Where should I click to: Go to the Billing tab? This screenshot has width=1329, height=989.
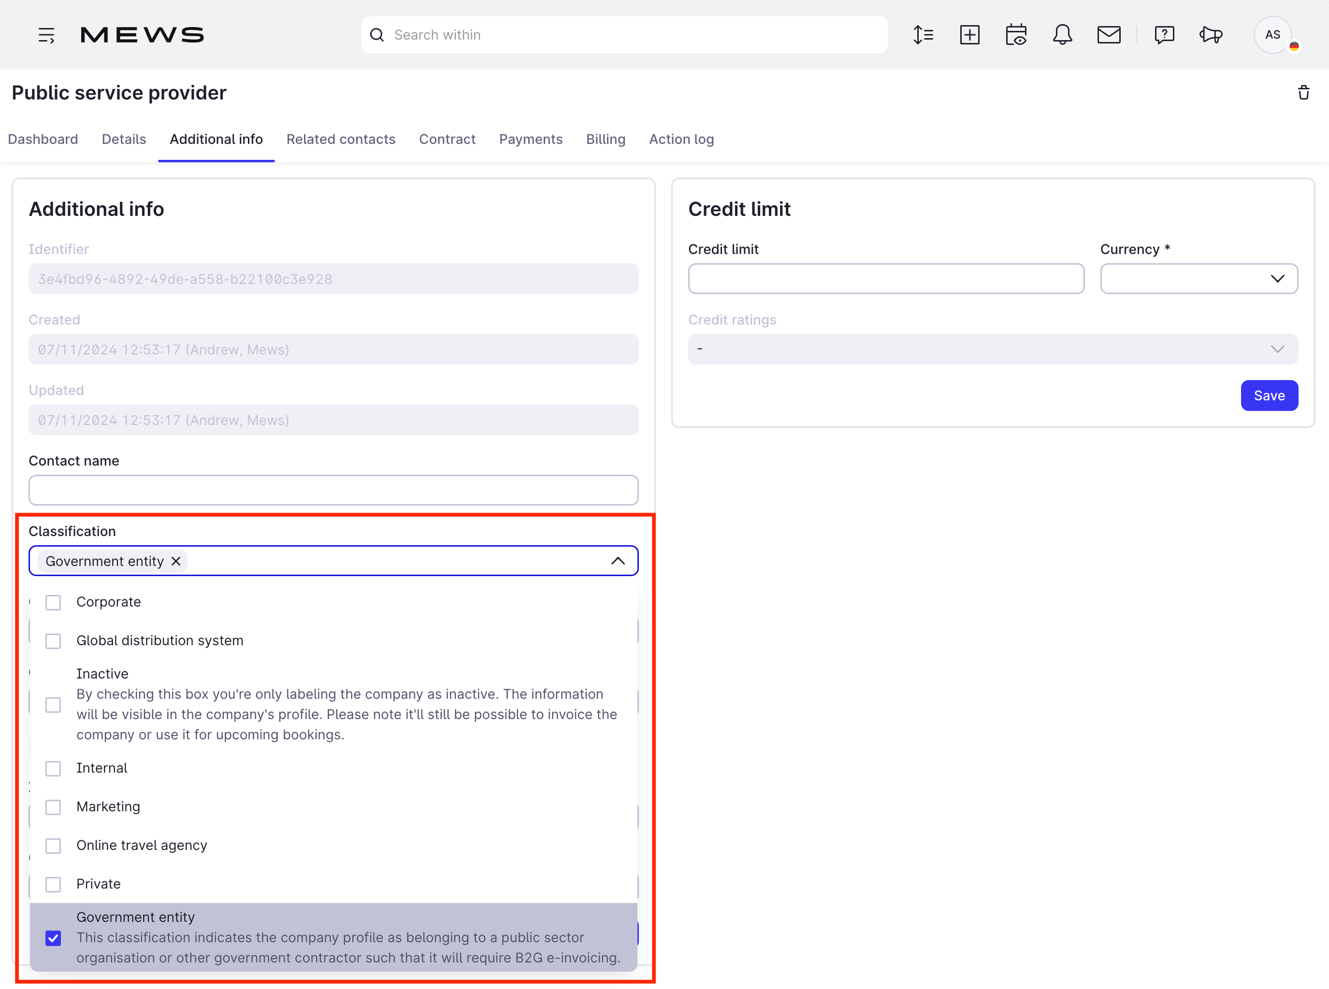[606, 140]
